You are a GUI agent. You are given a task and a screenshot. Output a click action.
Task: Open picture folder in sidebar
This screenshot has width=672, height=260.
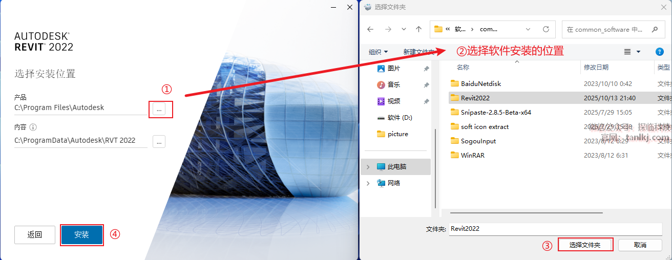(397, 134)
